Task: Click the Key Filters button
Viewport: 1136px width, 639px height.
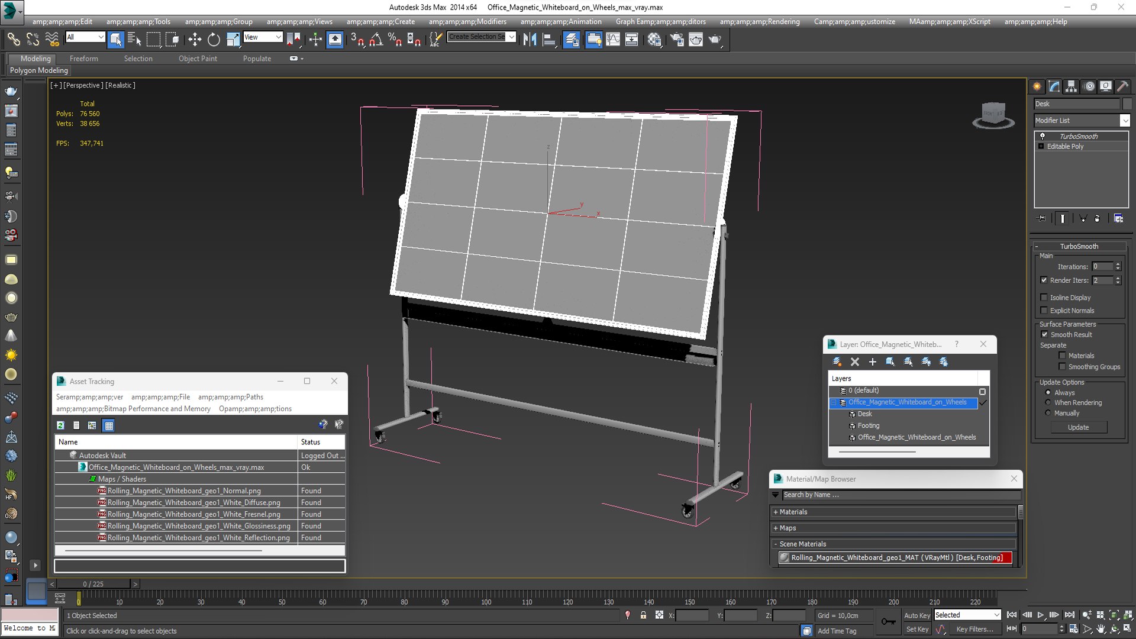Action: 974,630
